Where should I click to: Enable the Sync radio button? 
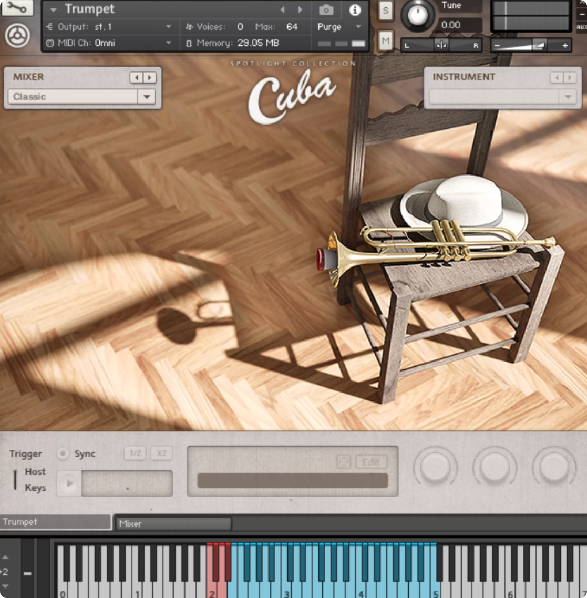point(63,453)
